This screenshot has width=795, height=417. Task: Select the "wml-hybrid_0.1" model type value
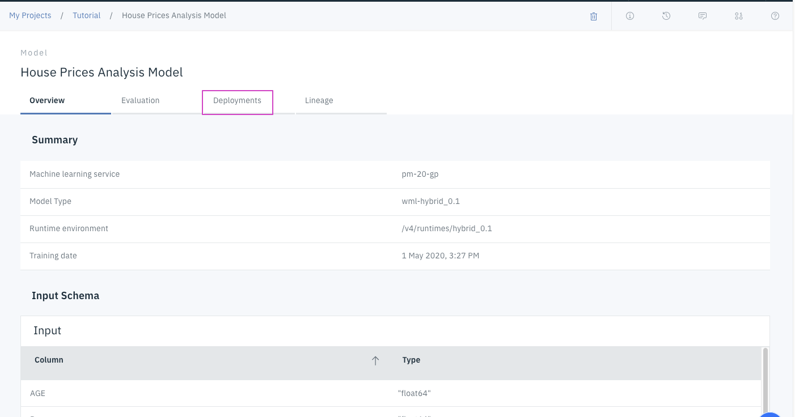click(431, 201)
